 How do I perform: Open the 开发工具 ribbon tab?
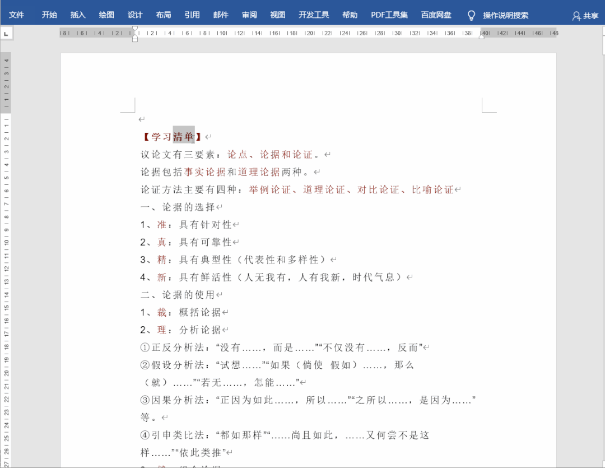[x=314, y=15]
